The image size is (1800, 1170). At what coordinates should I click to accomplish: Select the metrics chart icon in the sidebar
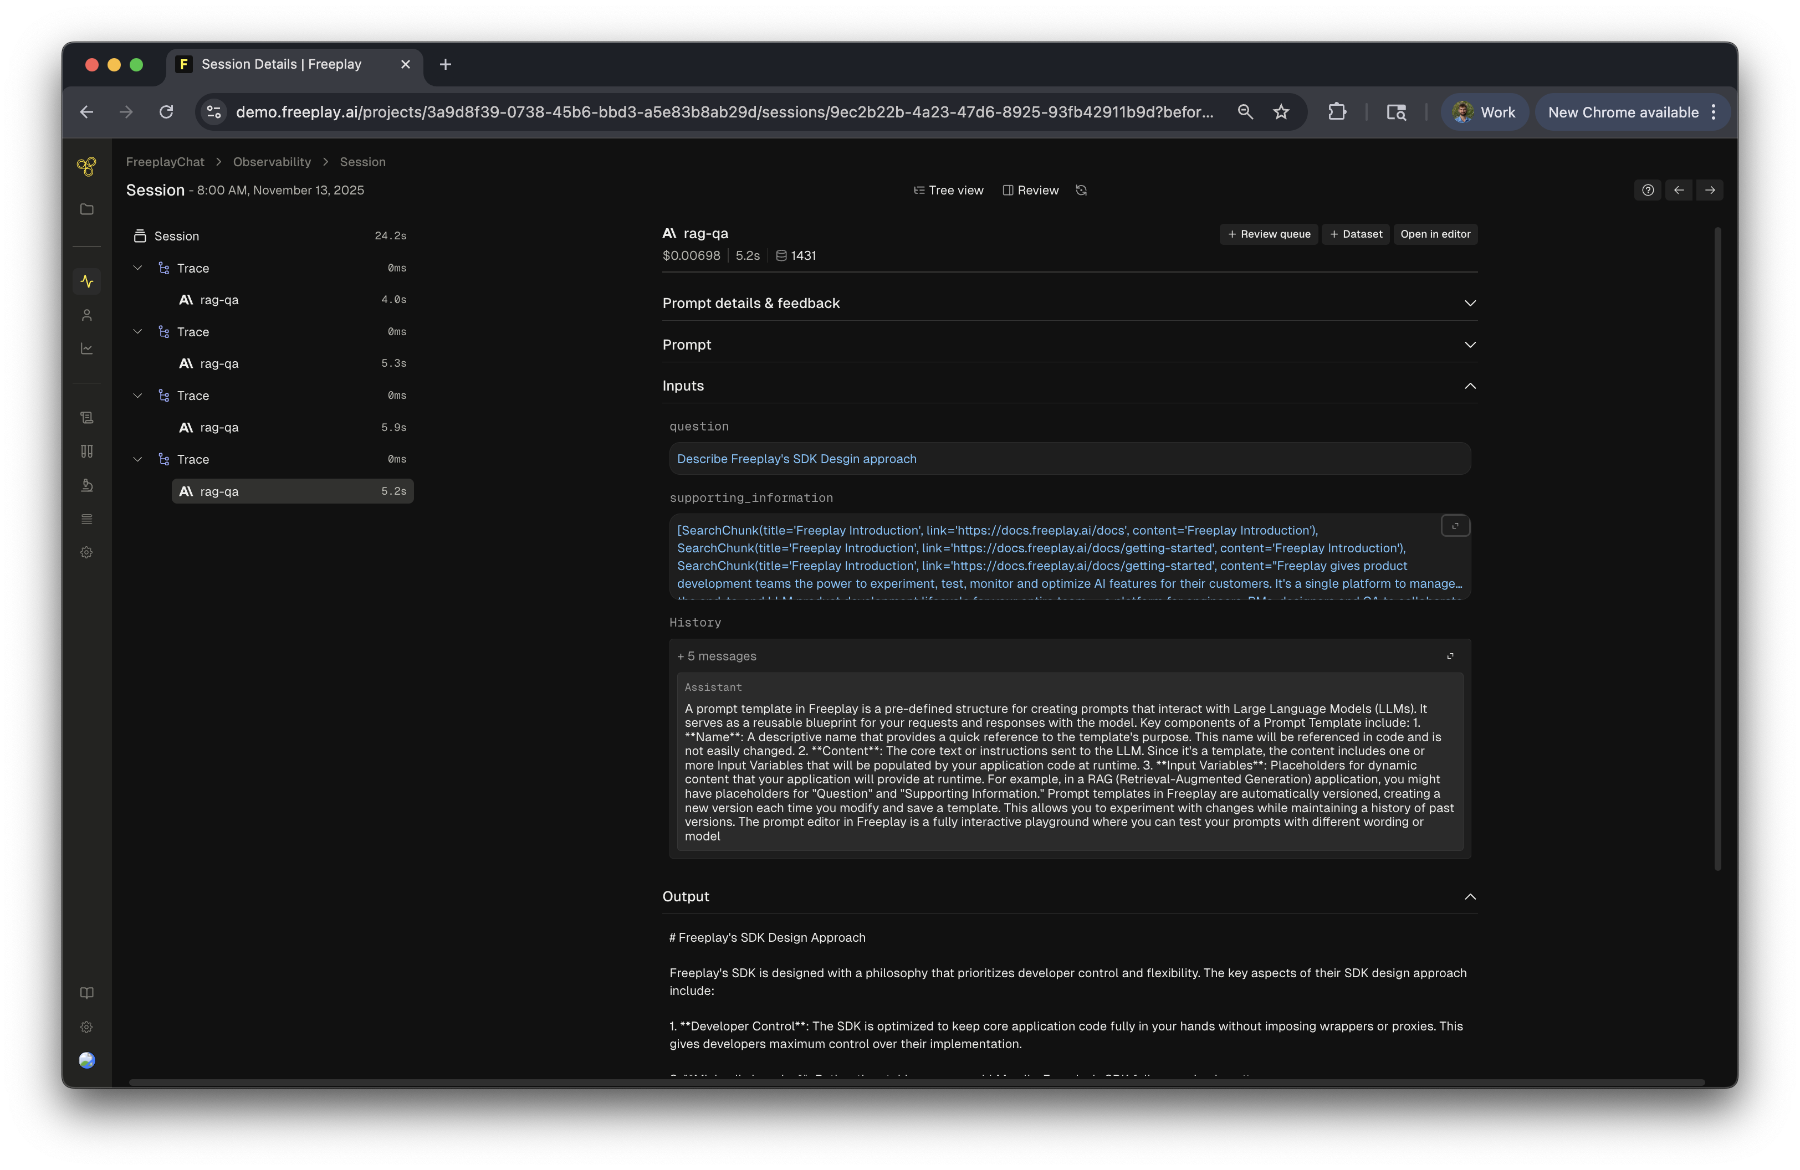(x=86, y=348)
